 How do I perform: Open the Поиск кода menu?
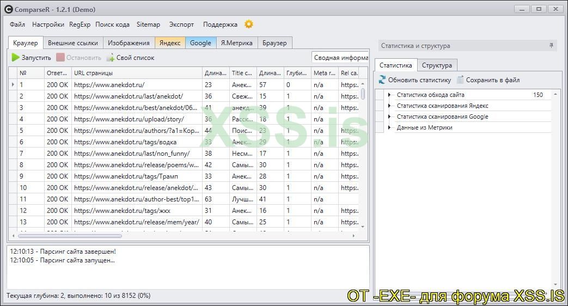112,25
